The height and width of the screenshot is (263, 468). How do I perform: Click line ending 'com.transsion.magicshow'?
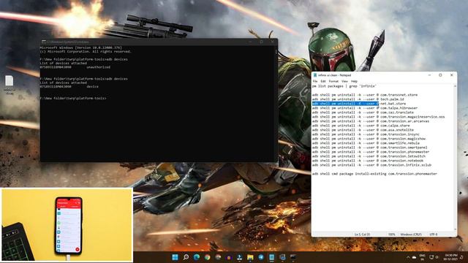tap(369, 139)
